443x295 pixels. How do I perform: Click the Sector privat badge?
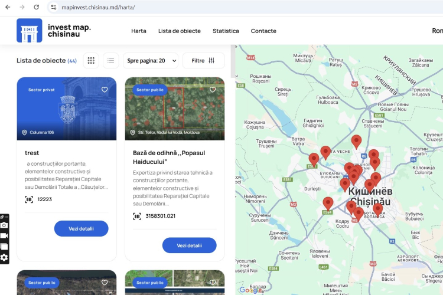coord(41,90)
